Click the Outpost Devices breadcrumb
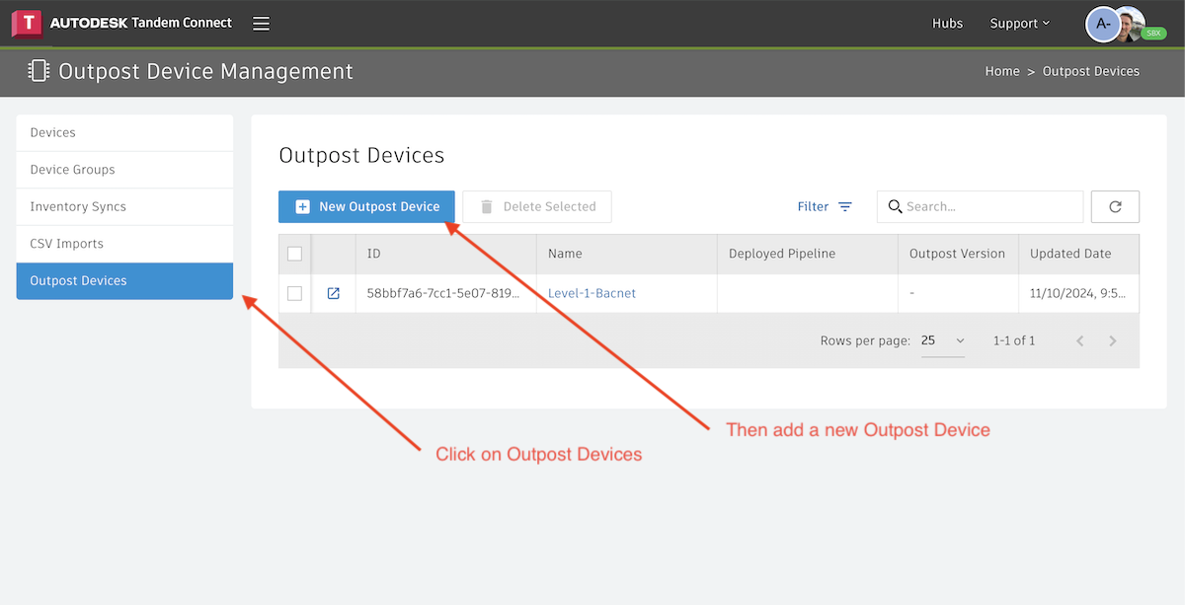The width and height of the screenshot is (1185, 605). coord(1091,71)
